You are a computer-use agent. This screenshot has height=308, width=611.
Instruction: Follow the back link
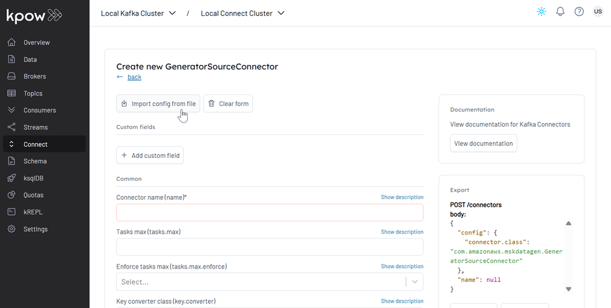(x=134, y=77)
